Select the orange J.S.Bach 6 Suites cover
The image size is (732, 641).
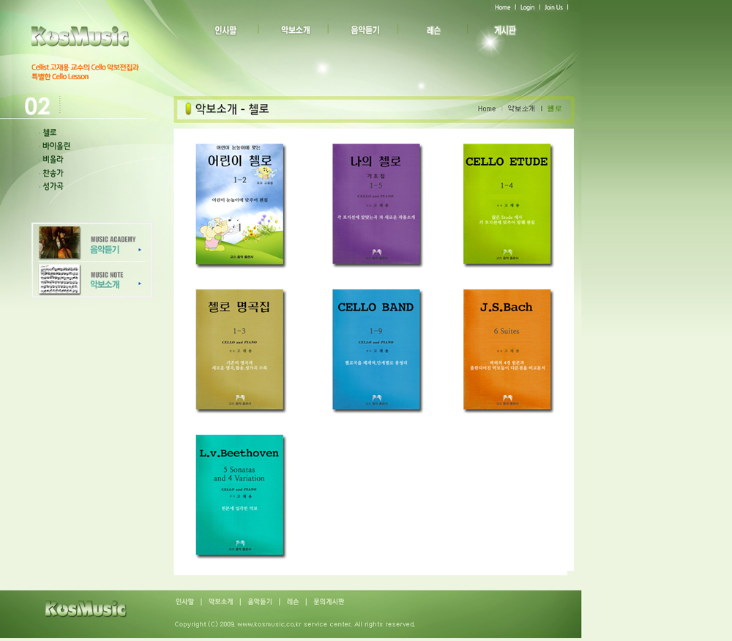point(507,349)
